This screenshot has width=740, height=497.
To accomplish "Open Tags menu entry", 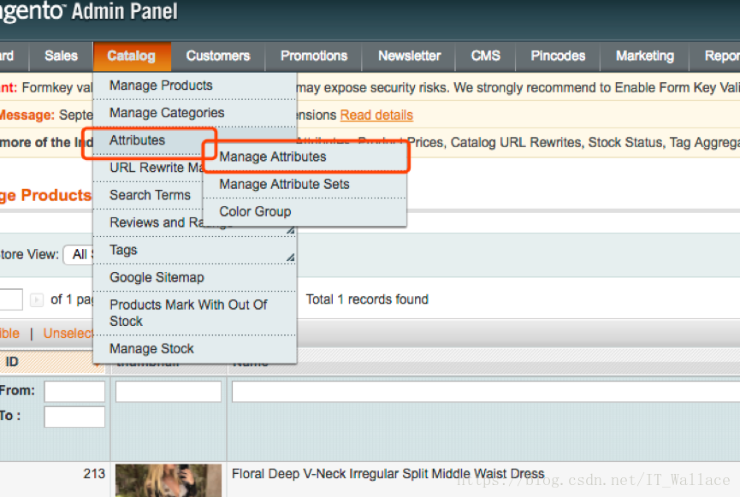I will (195, 250).
